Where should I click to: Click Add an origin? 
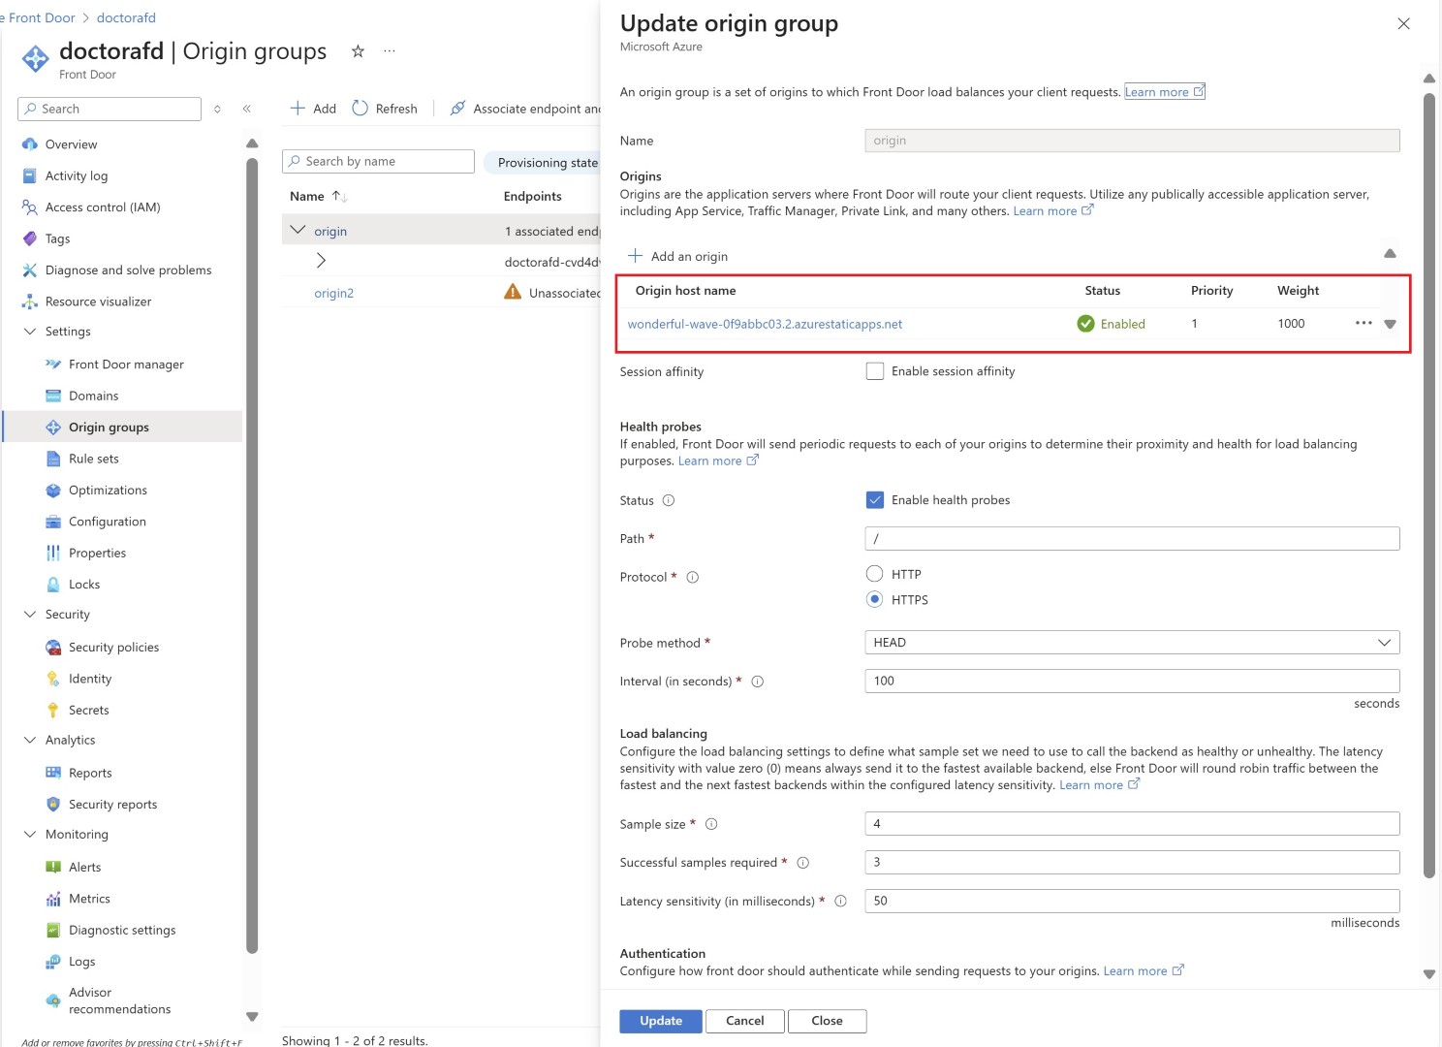click(x=677, y=256)
